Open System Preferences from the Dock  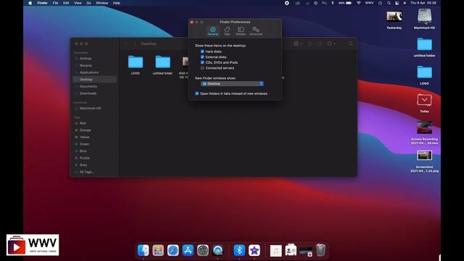pos(203,250)
